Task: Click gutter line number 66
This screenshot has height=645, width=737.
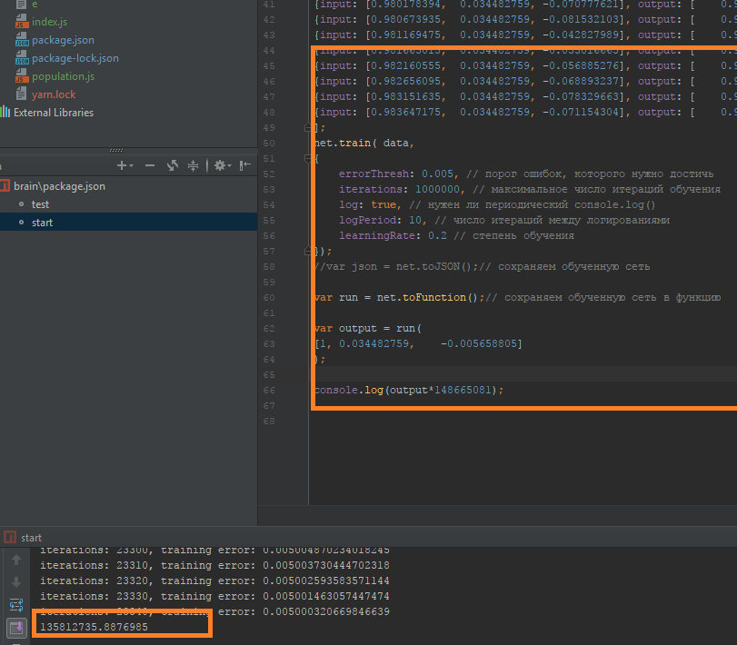Action: (269, 391)
